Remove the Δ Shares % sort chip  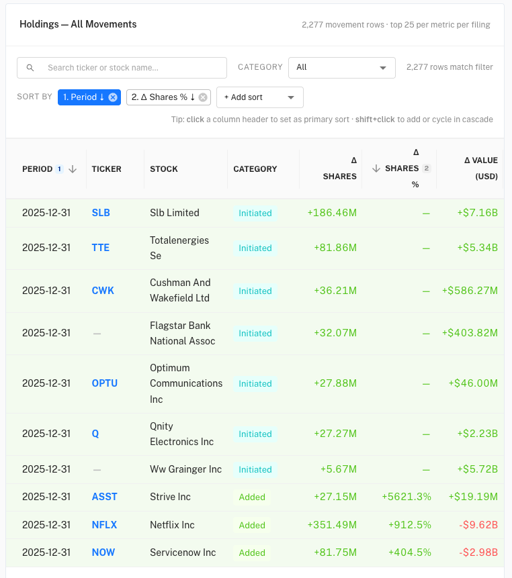[x=203, y=97]
